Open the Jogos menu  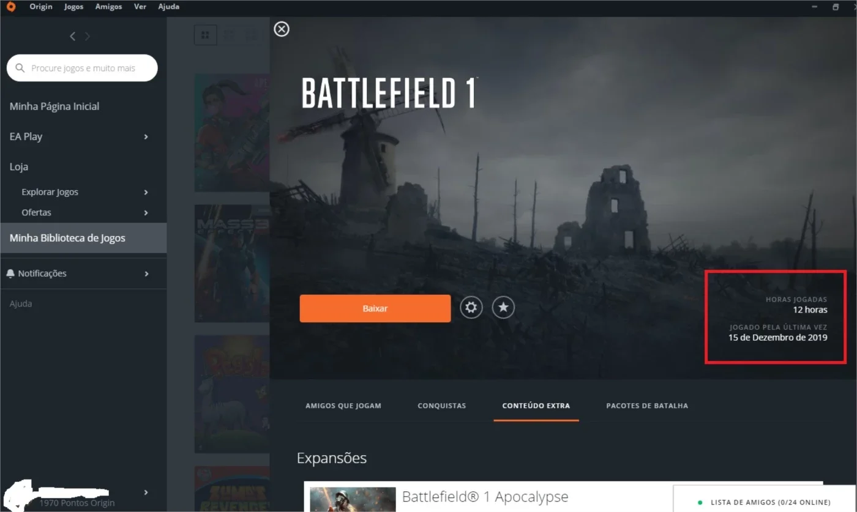pyautogui.click(x=74, y=7)
